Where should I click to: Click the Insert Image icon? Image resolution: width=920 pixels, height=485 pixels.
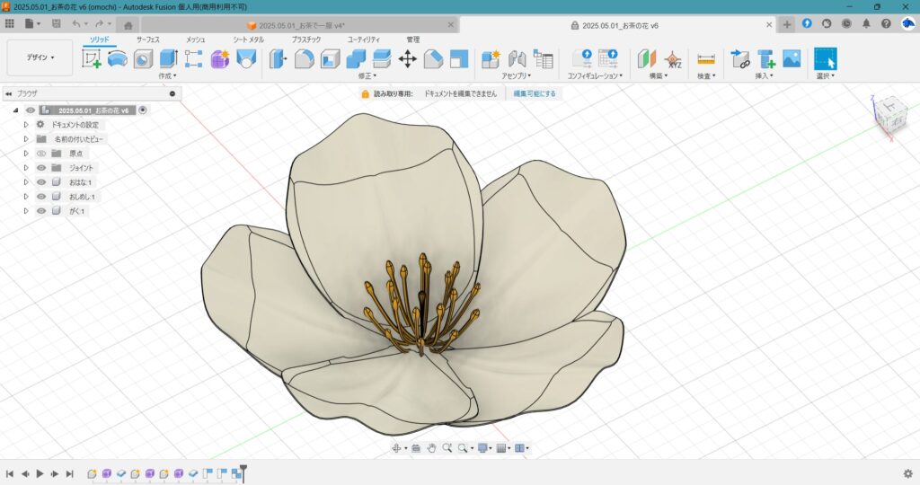pyautogui.click(x=792, y=59)
